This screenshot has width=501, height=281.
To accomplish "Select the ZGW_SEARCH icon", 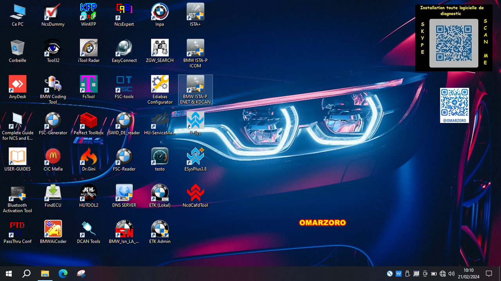I will (160, 51).
